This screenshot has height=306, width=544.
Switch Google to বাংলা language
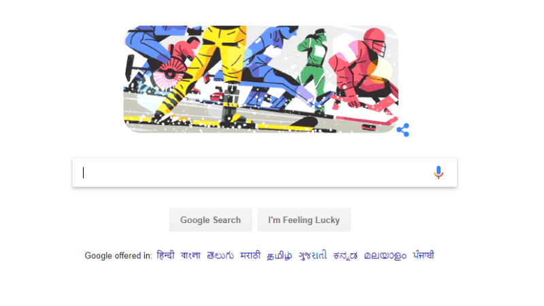[190, 256]
